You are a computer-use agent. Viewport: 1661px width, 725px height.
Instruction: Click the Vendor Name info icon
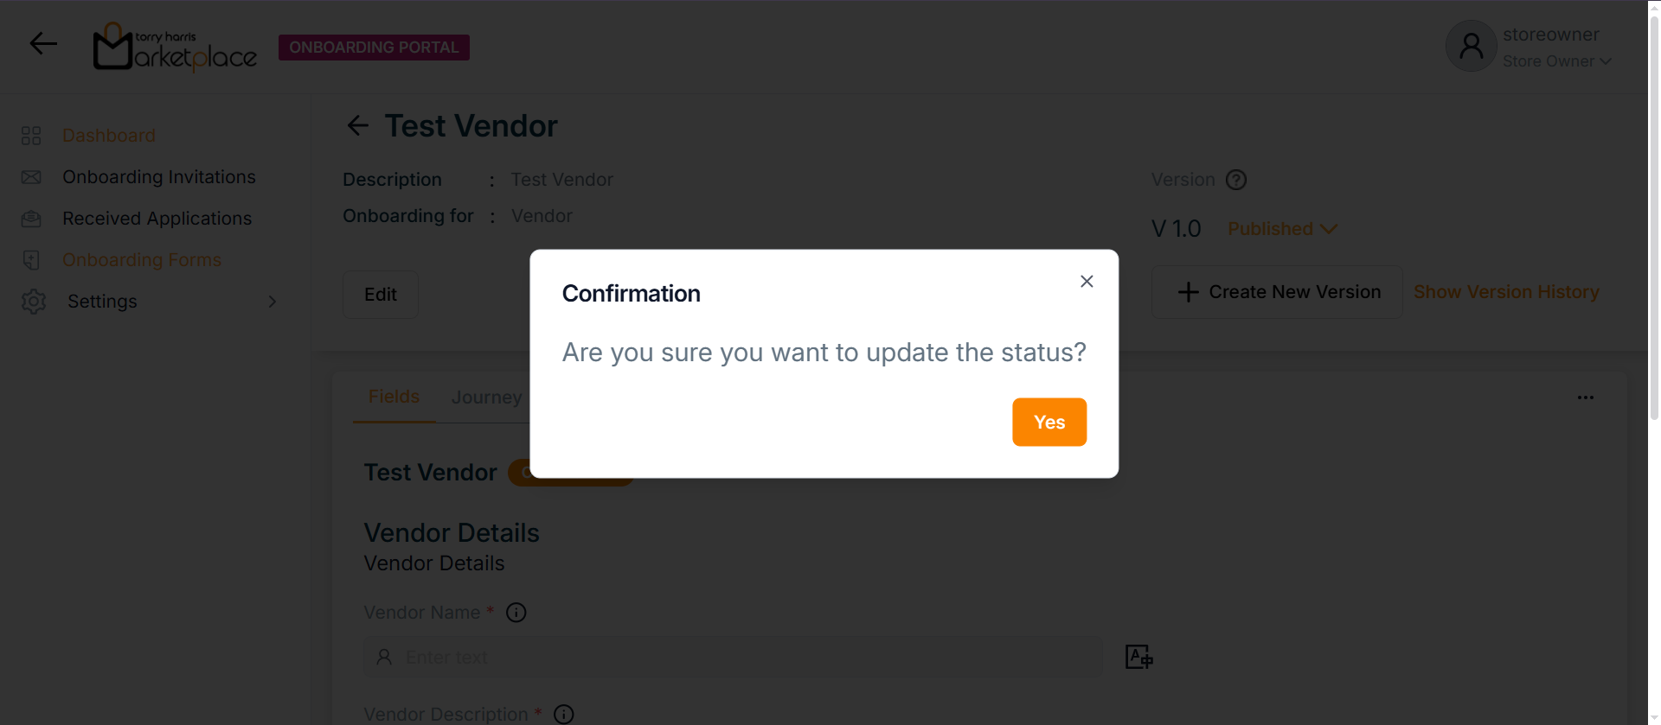pos(516,613)
